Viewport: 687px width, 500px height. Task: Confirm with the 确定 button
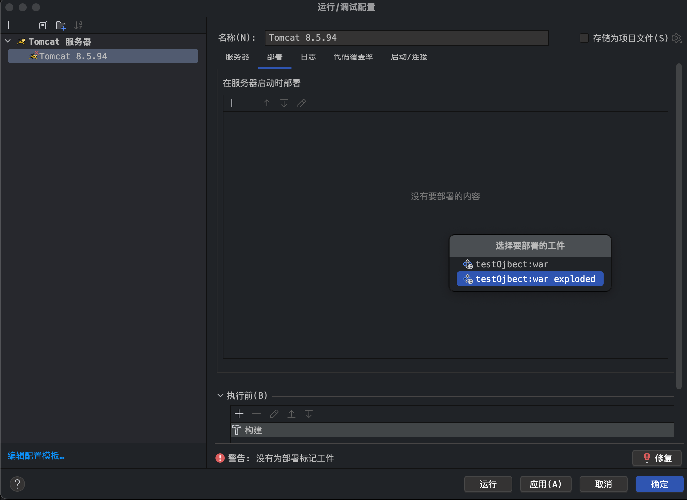(x=659, y=484)
